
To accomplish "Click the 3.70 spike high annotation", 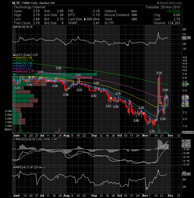I will (x=159, y=73).
